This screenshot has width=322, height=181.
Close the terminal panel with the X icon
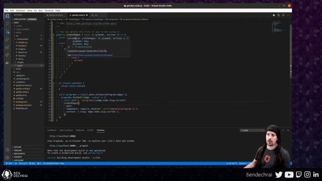point(288,130)
